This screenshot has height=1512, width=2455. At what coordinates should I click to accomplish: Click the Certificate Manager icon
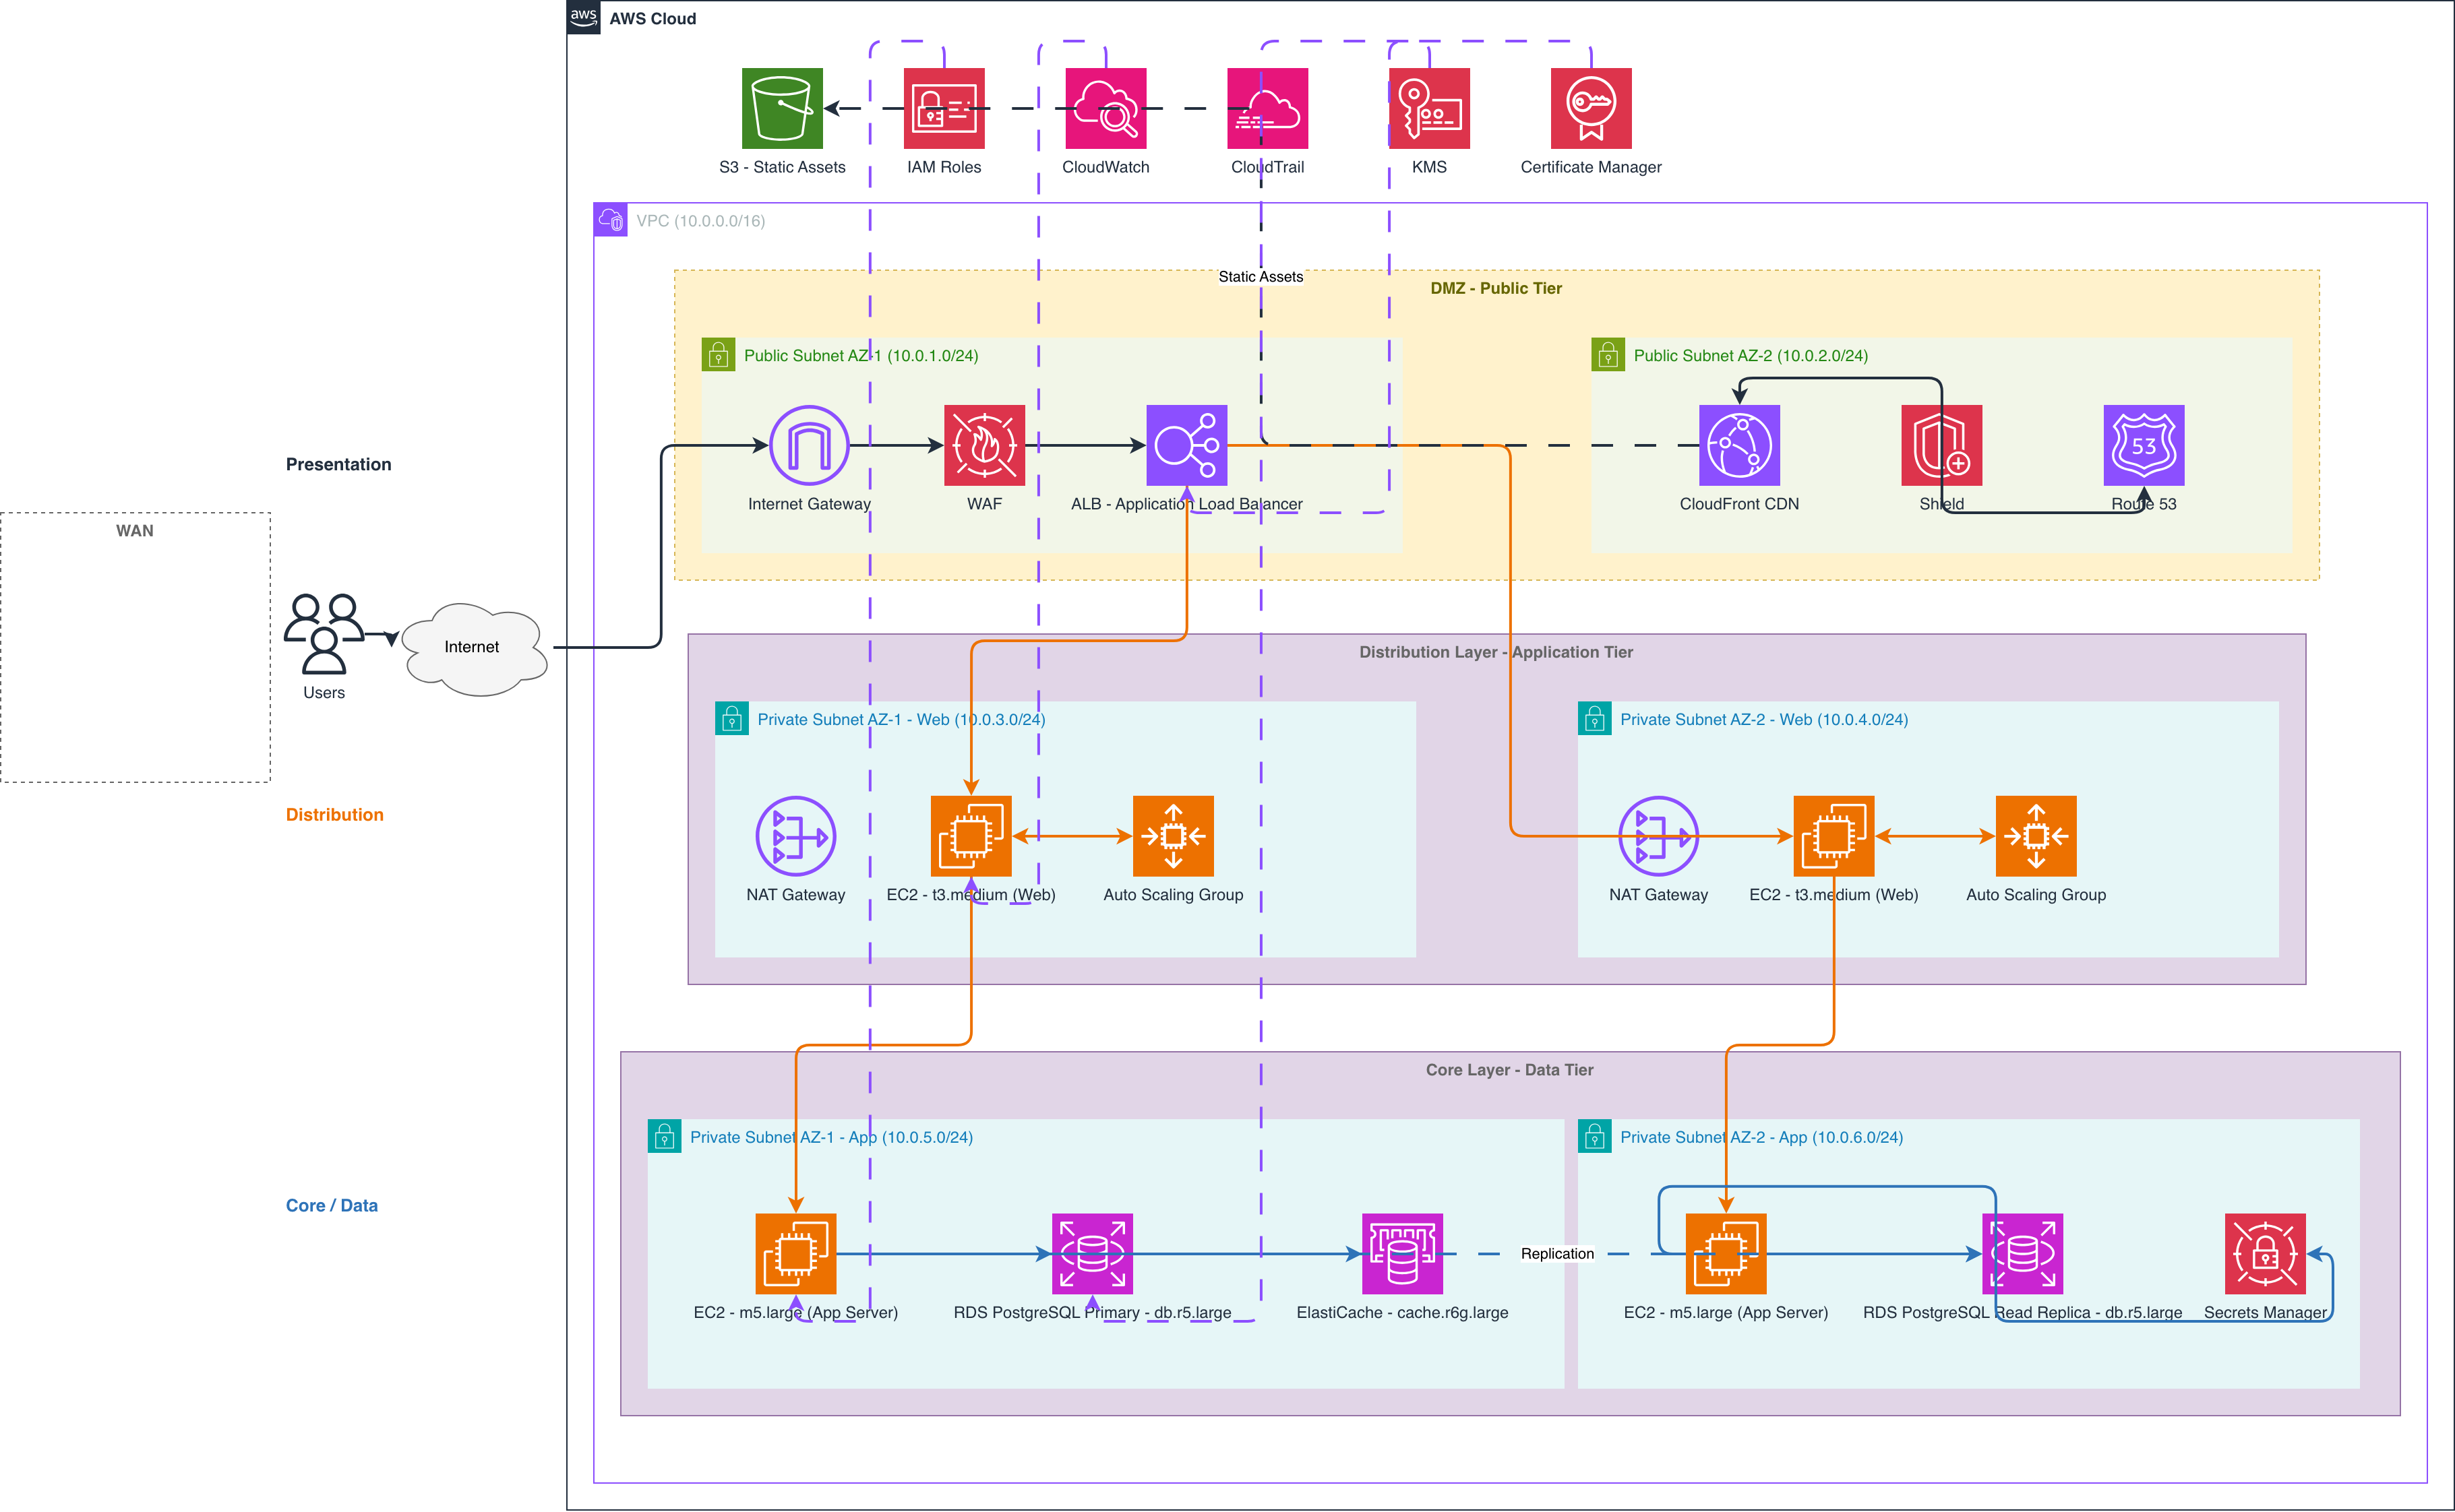click(x=1592, y=108)
